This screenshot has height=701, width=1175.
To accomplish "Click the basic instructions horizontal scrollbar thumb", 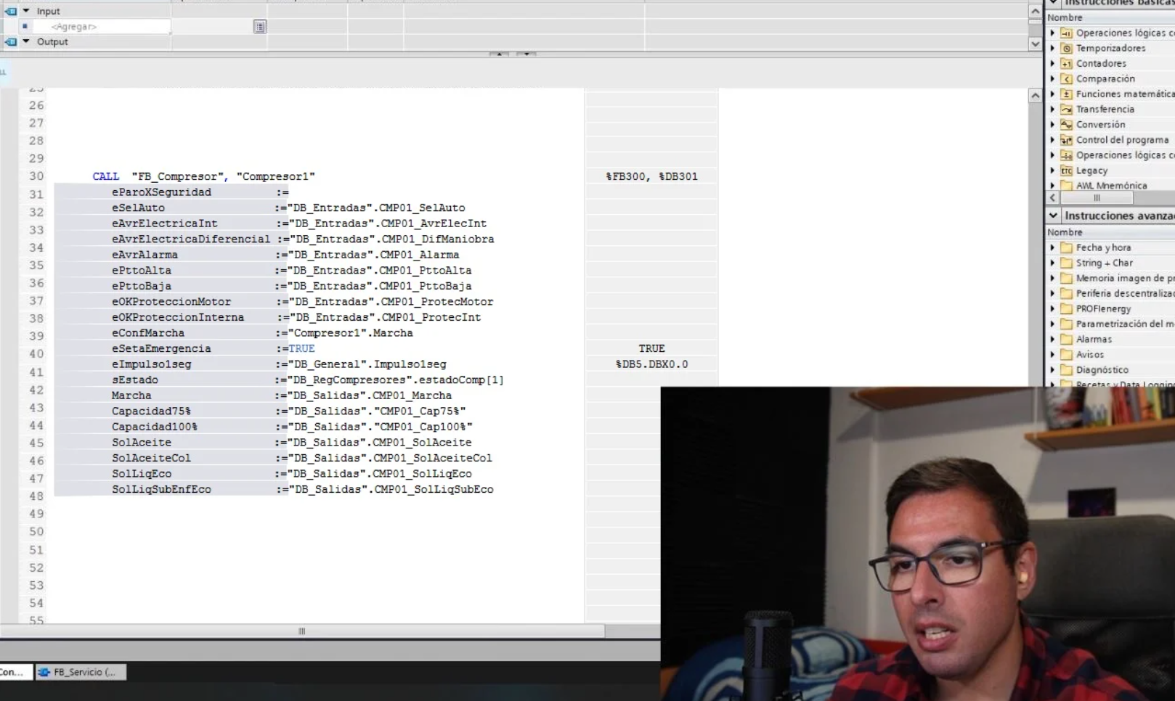I will click(1097, 197).
